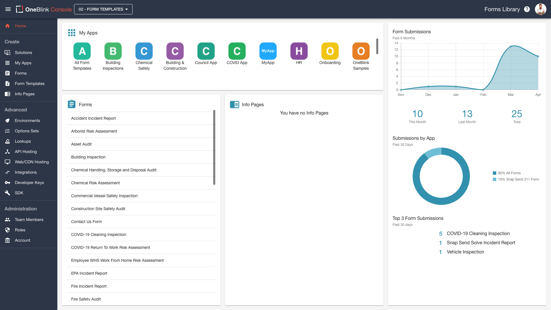Open the Chemical Safety app icon
Viewport: 551px width, 310px height.
pos(144,51)
